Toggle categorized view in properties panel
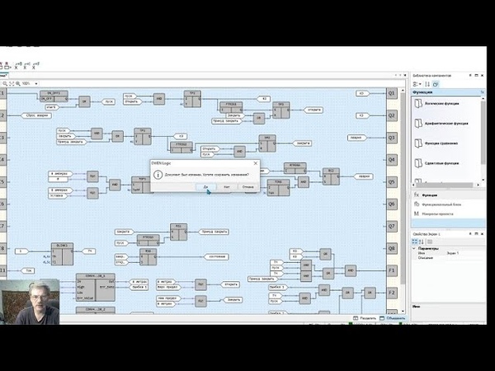This screenshot has width=495, height=371. tap(415, 242)
